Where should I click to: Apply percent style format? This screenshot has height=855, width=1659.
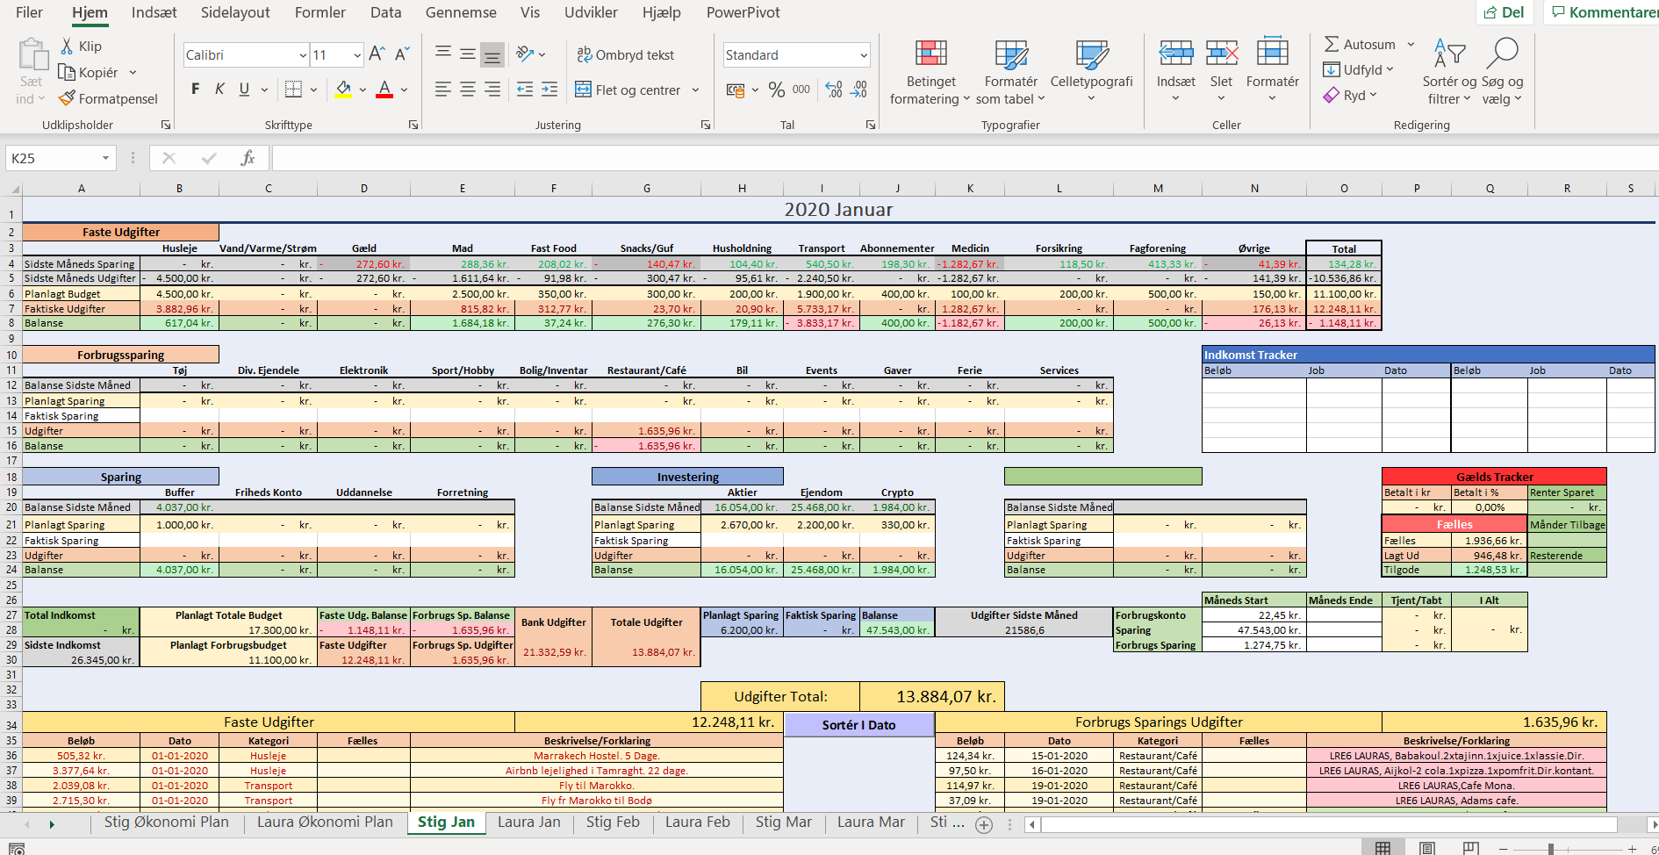777,90
